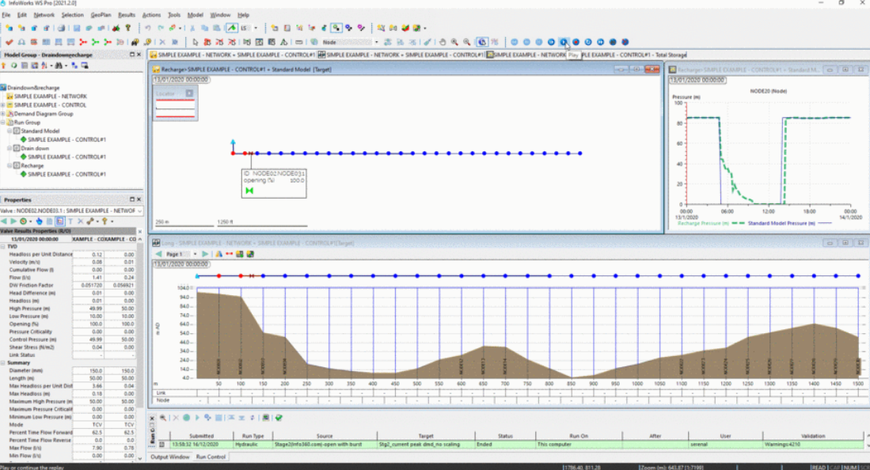Click the Undo arrow icon

tap(149, 28)
